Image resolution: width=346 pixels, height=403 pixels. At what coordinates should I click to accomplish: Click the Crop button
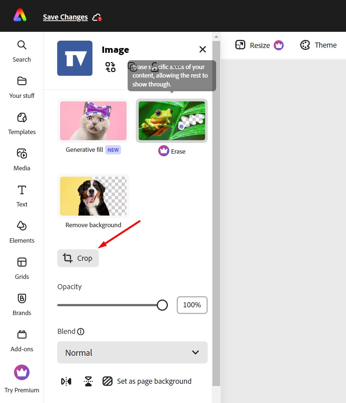[78, 258]
